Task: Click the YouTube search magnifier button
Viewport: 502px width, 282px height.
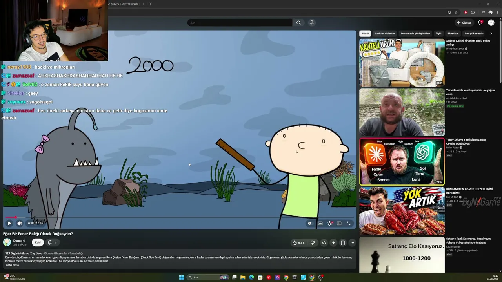Action: [298, 23]
